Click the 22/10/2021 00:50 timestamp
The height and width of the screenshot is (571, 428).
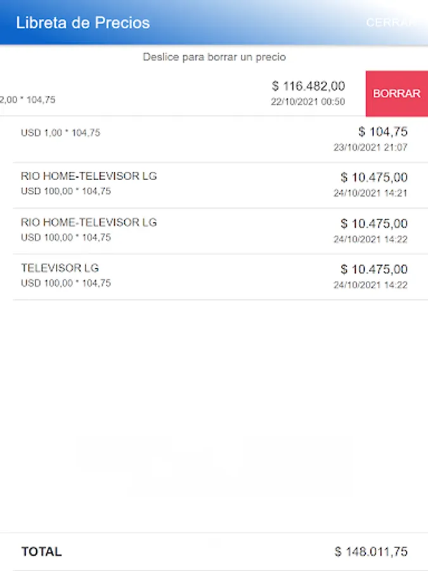tap(308, 102)
